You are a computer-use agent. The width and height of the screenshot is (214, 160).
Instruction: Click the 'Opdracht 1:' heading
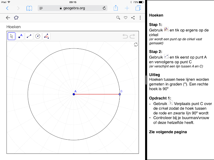160,98
